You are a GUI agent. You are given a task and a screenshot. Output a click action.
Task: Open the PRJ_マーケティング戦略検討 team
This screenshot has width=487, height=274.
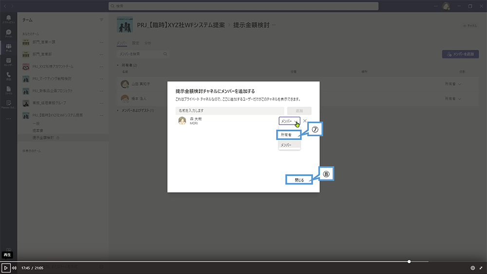point(52,79)
